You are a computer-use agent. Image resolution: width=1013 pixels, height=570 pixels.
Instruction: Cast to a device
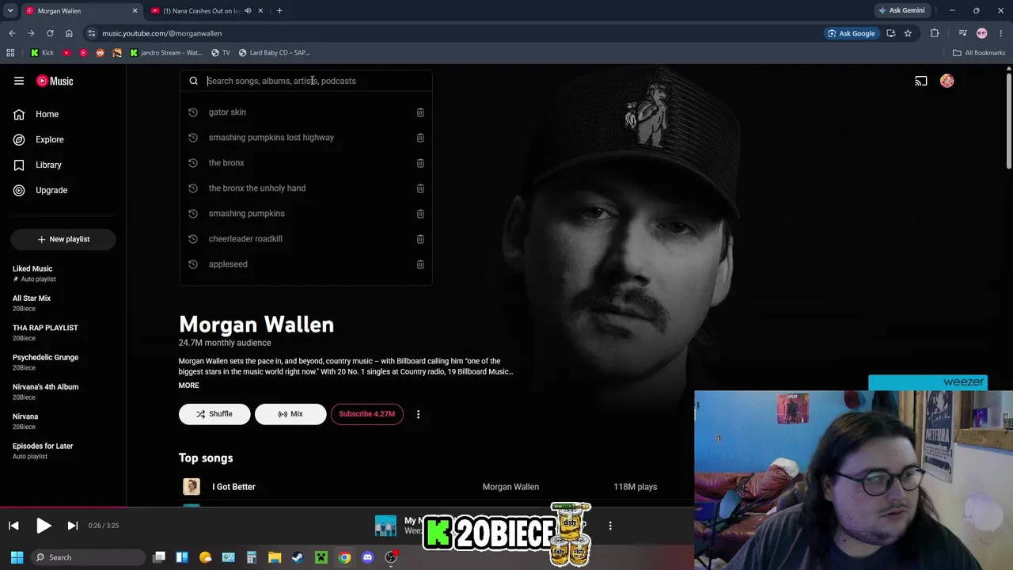tap(921, 81)
